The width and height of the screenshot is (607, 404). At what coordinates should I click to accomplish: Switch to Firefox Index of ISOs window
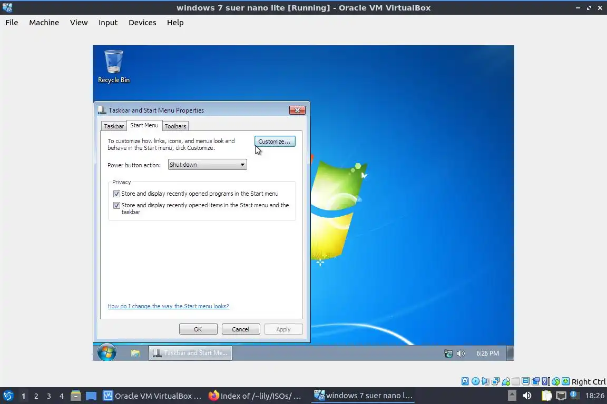click(255, 396)
